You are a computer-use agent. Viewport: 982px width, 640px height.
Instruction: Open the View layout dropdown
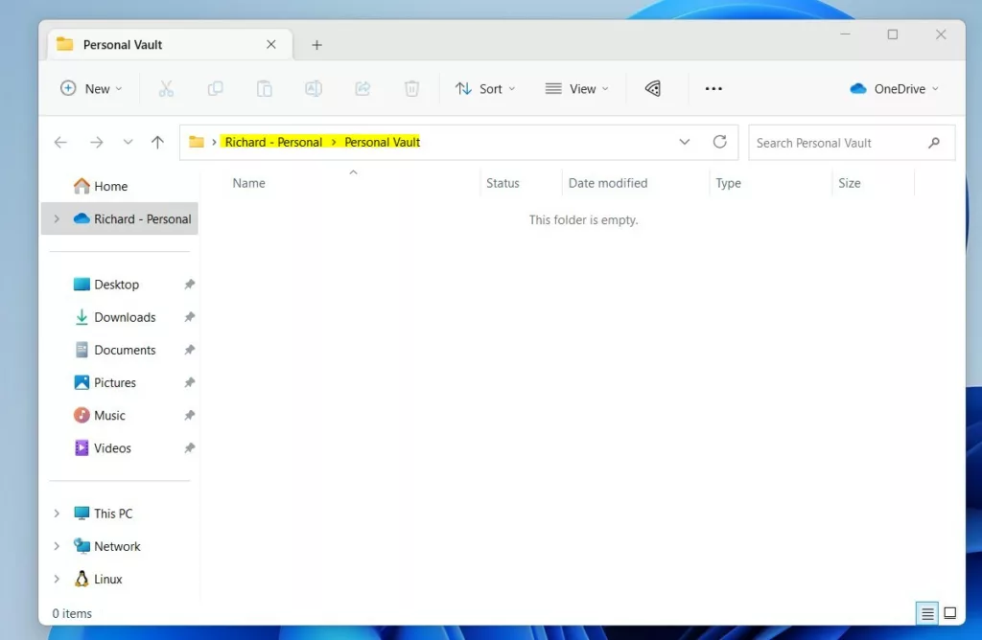576,89
